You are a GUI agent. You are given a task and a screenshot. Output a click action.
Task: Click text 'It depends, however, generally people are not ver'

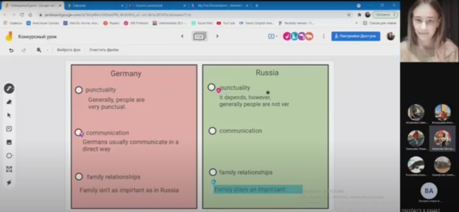[254, 101]
